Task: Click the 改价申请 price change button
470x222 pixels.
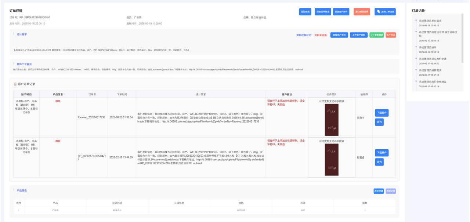Action: (x=379, y=191)
